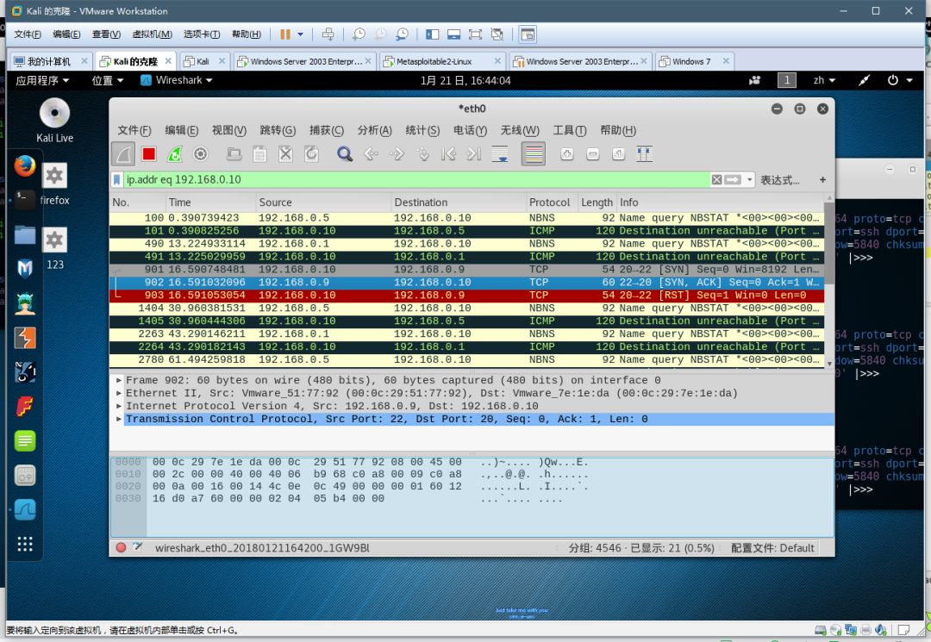Find a packet with magnifier icon
This screenshot has height=642, width=931.
(x=344, y=154)
